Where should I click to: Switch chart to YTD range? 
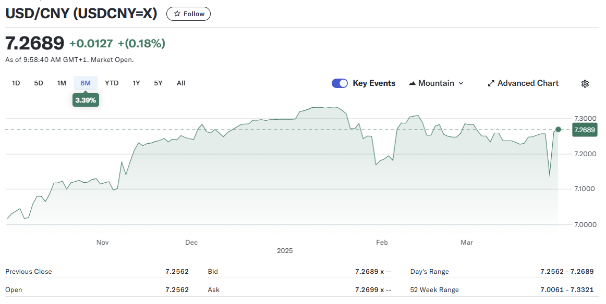click(112, 83)
